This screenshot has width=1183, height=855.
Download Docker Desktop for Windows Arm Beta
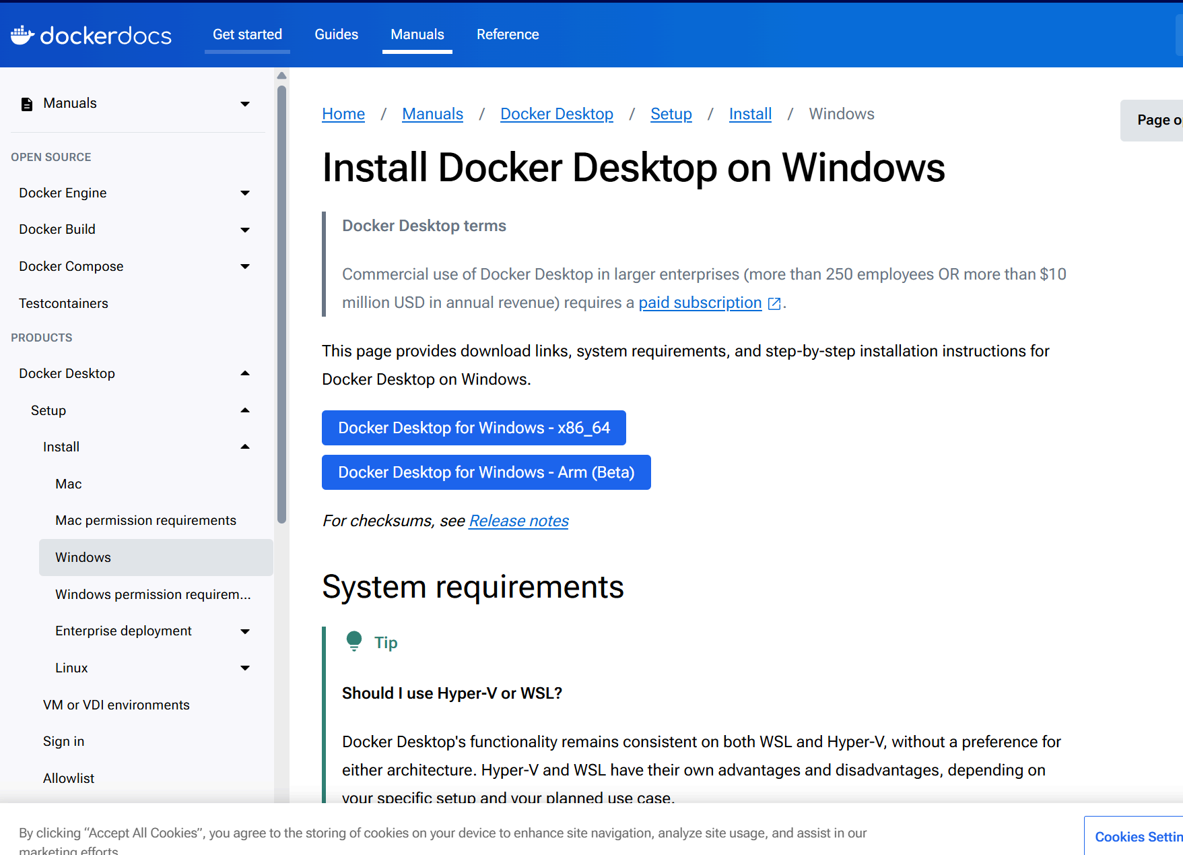(486, 472)
